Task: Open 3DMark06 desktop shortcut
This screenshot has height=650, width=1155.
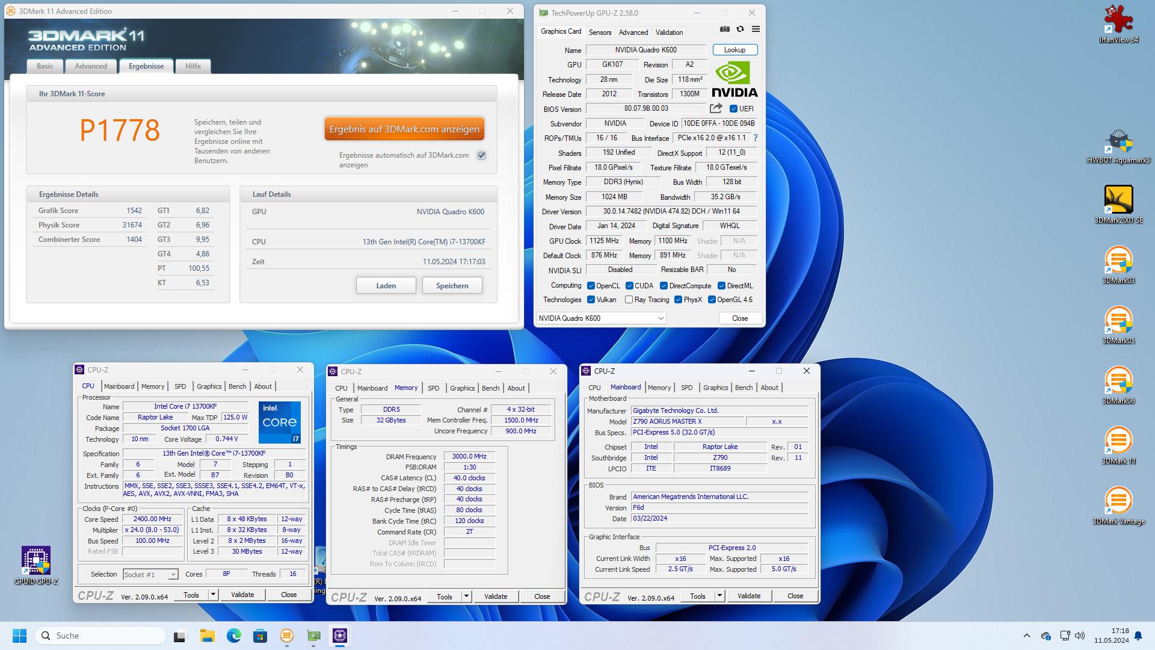Action: tap(1118, 385)
